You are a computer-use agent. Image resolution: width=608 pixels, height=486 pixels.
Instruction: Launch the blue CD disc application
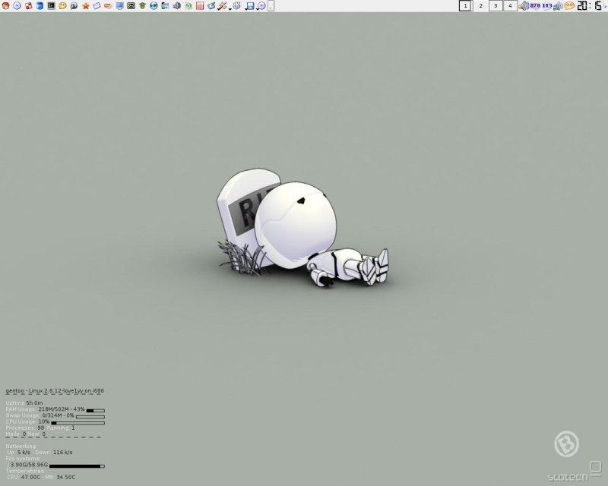tap(17, 5)
